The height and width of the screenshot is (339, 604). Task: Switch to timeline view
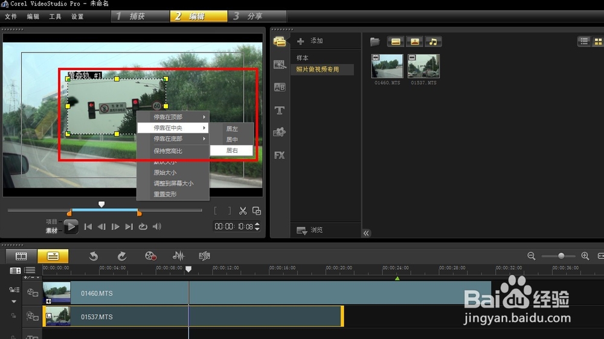53,256
